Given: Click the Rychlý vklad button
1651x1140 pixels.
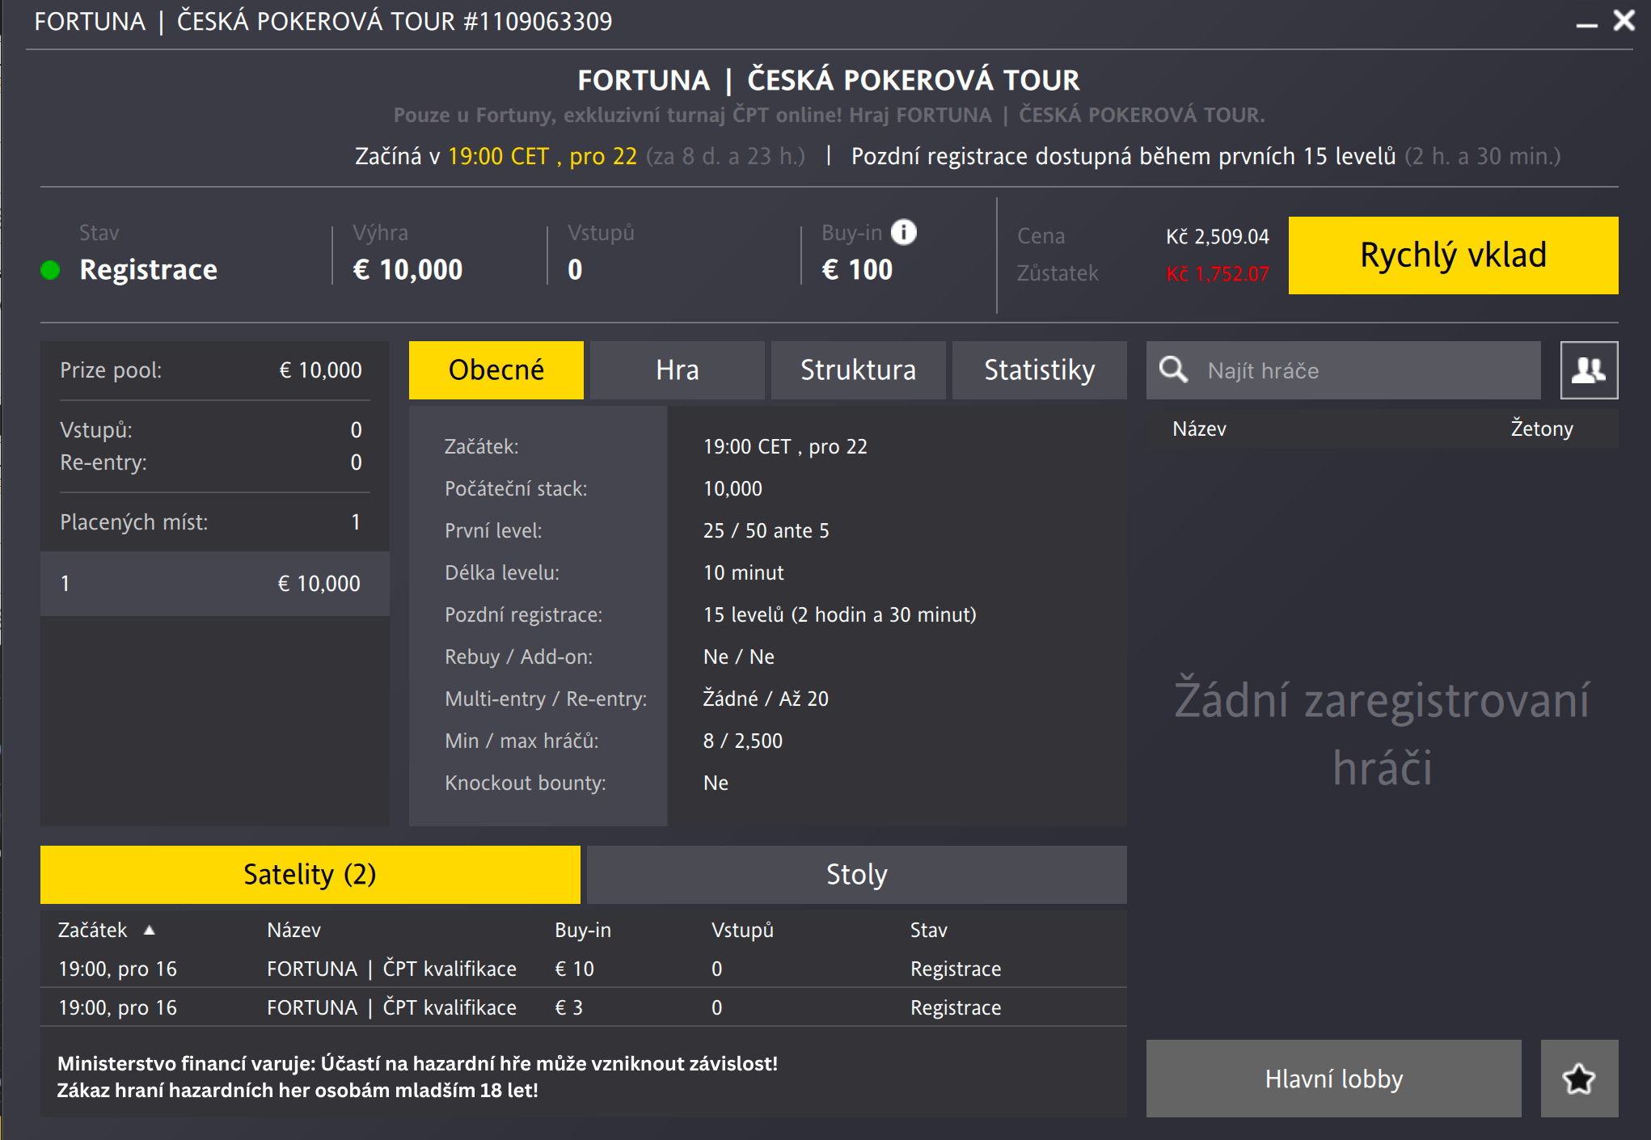Looking at the screenshot, I should coord(1454,255).
